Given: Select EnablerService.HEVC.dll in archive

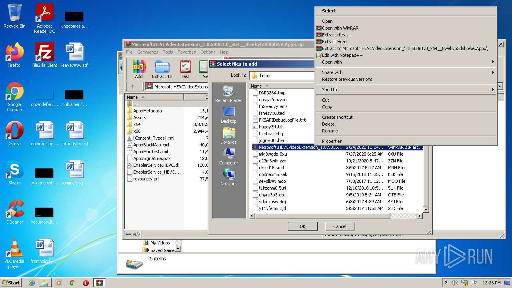Looking at the screenshot, I should (x=156, y=165).
